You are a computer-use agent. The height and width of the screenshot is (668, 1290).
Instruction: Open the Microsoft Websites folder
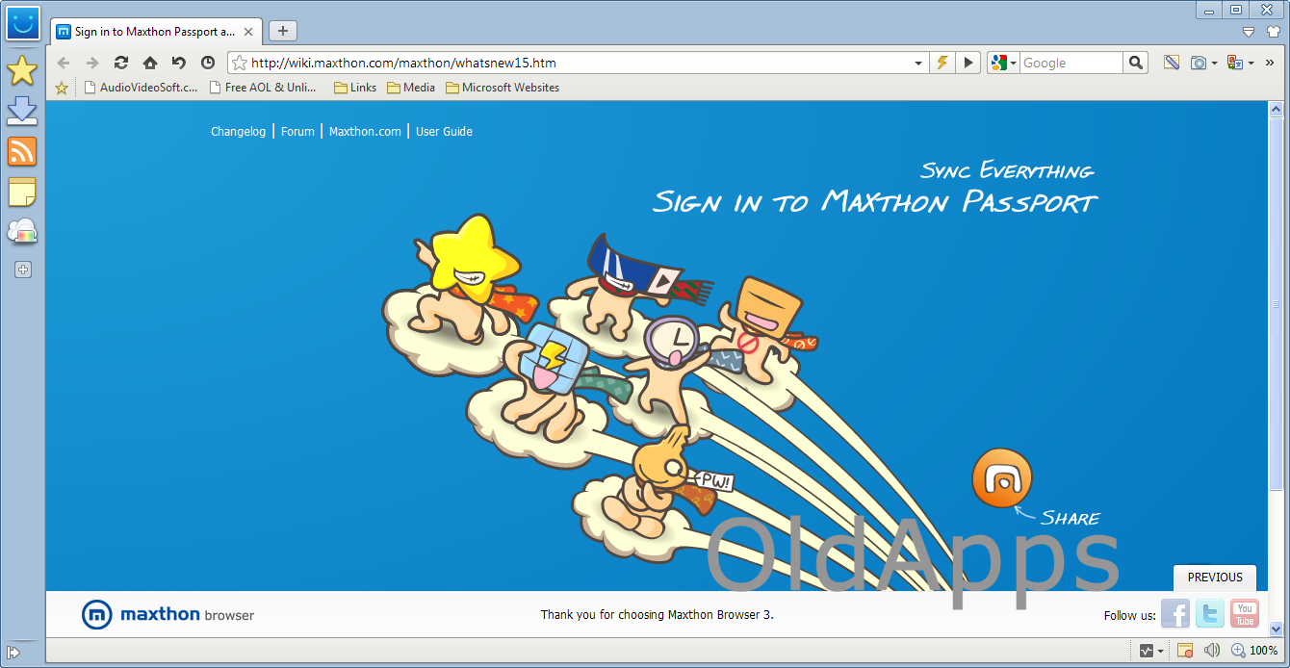tap(503, 88)
